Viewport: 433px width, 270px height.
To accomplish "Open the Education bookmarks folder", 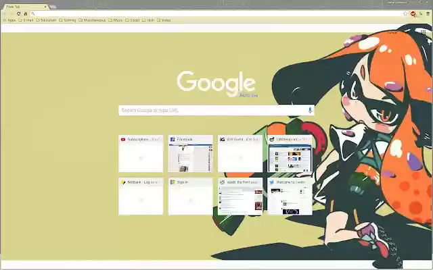I will pyautogui.click(x=46, y=20).
